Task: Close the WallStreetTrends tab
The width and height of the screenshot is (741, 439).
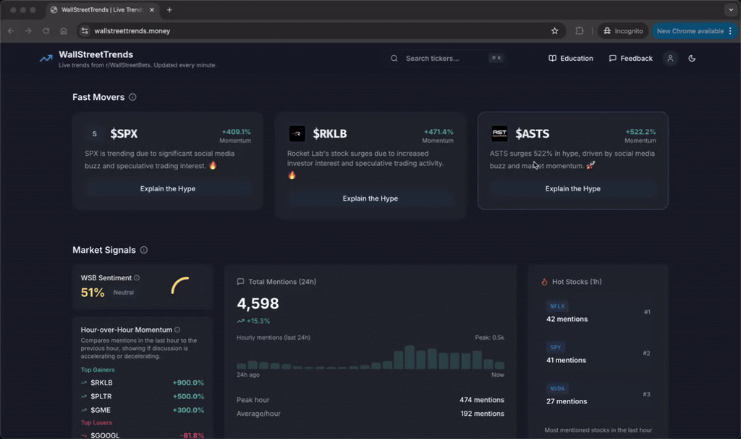Action: [x=152, y=9]
